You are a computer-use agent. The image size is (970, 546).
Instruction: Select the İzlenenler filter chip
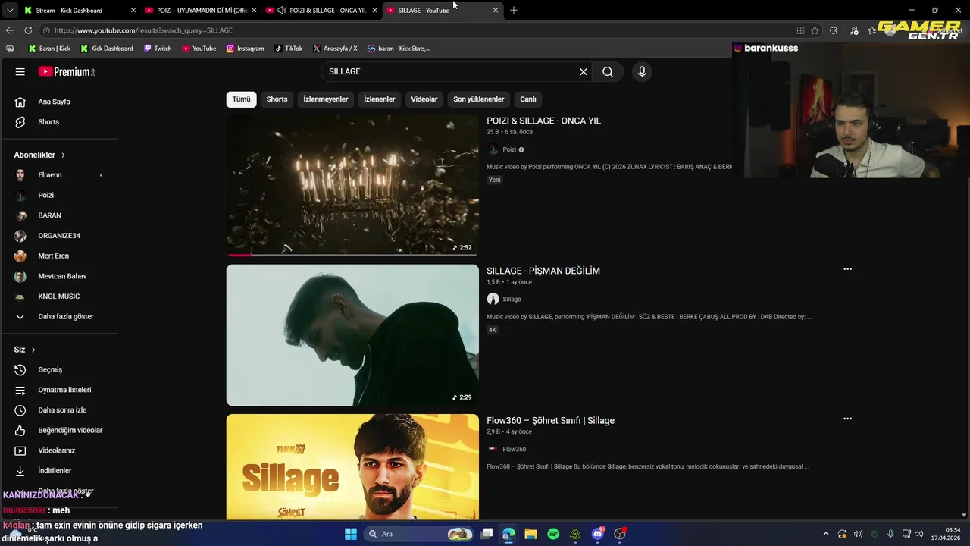379,99
